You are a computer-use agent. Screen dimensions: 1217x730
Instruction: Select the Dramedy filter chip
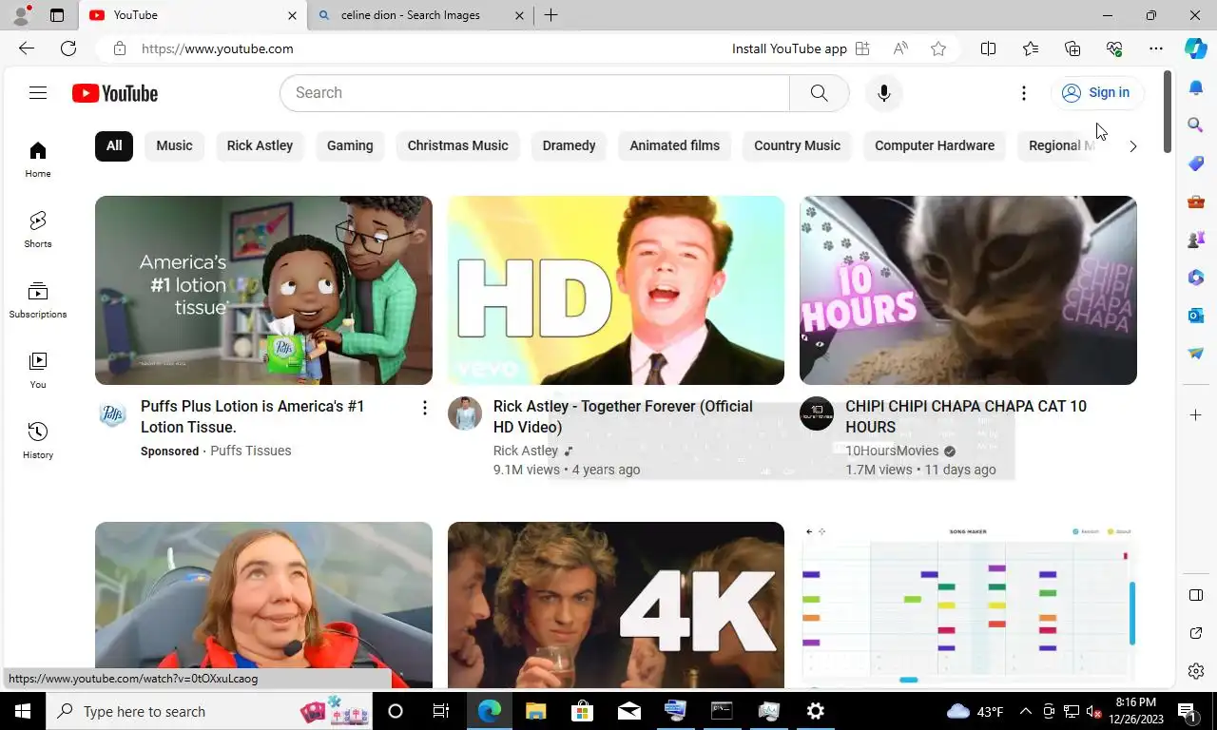pos(569,145)
